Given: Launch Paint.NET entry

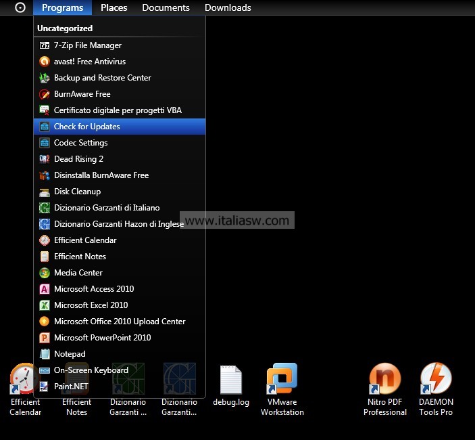Looking at the screenshot, I should [x=120, y=387].
